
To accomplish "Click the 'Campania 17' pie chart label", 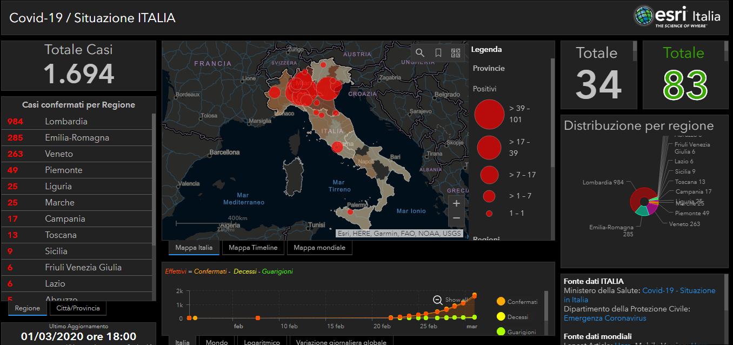I will point(693,191).
